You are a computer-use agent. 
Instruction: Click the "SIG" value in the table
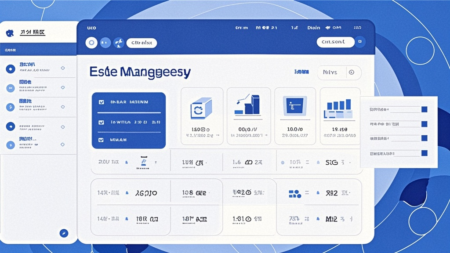pyautogui.click(x=331, y=163)
